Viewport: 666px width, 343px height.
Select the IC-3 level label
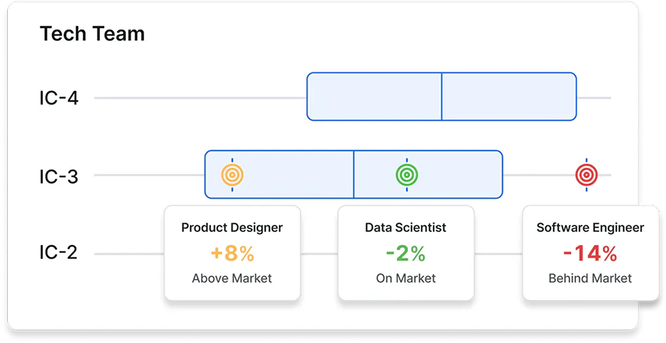pos(59,176)
